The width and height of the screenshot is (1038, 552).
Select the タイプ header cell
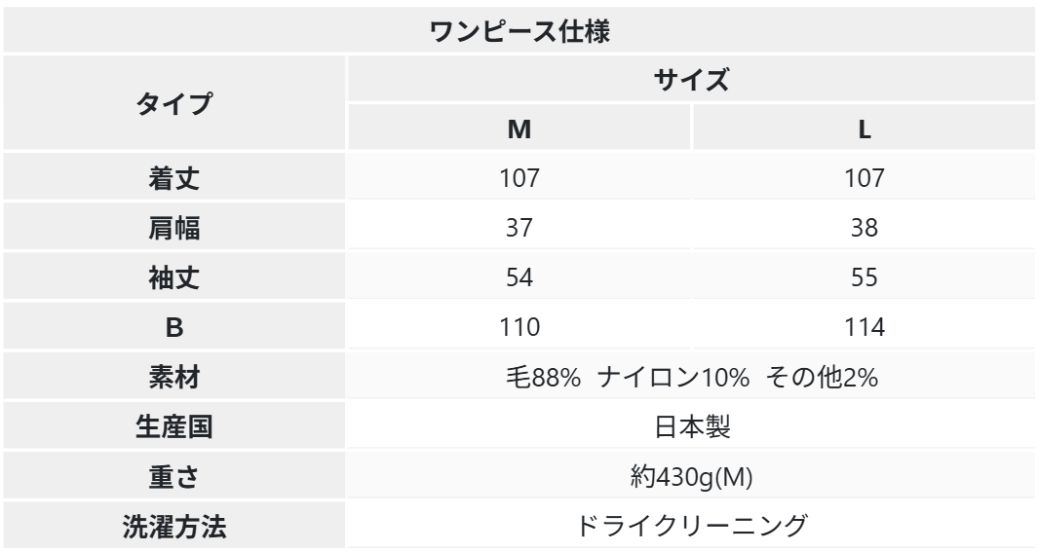click(174, 103)
